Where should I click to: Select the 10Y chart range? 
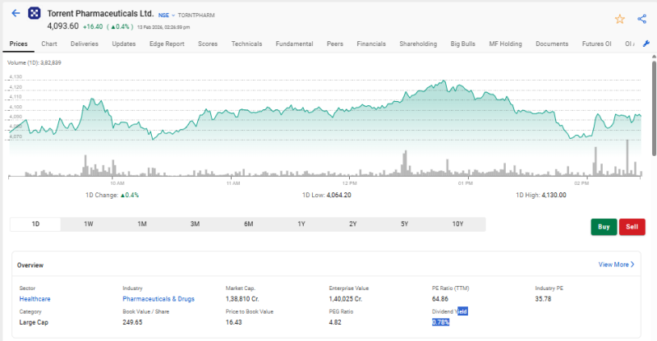point(457,224)
